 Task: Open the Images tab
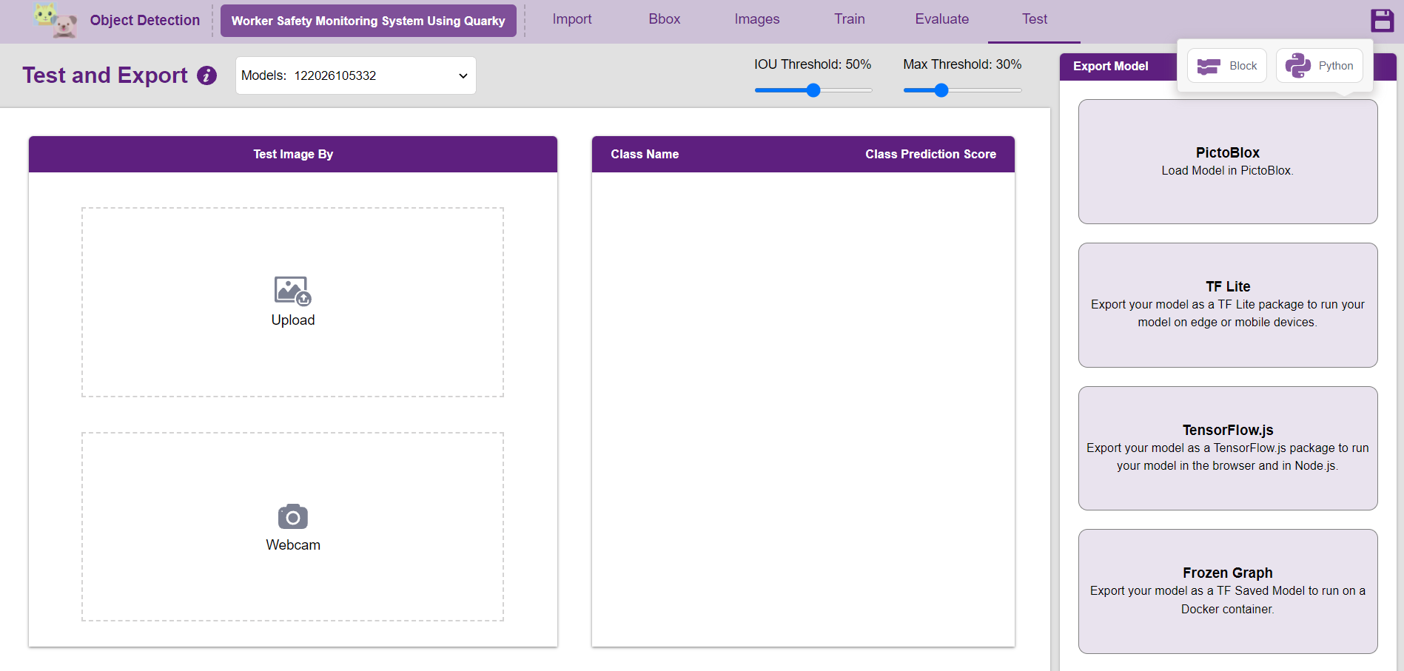pos(757,19)
